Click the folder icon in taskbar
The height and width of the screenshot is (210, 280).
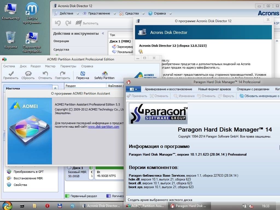point(34,206)
